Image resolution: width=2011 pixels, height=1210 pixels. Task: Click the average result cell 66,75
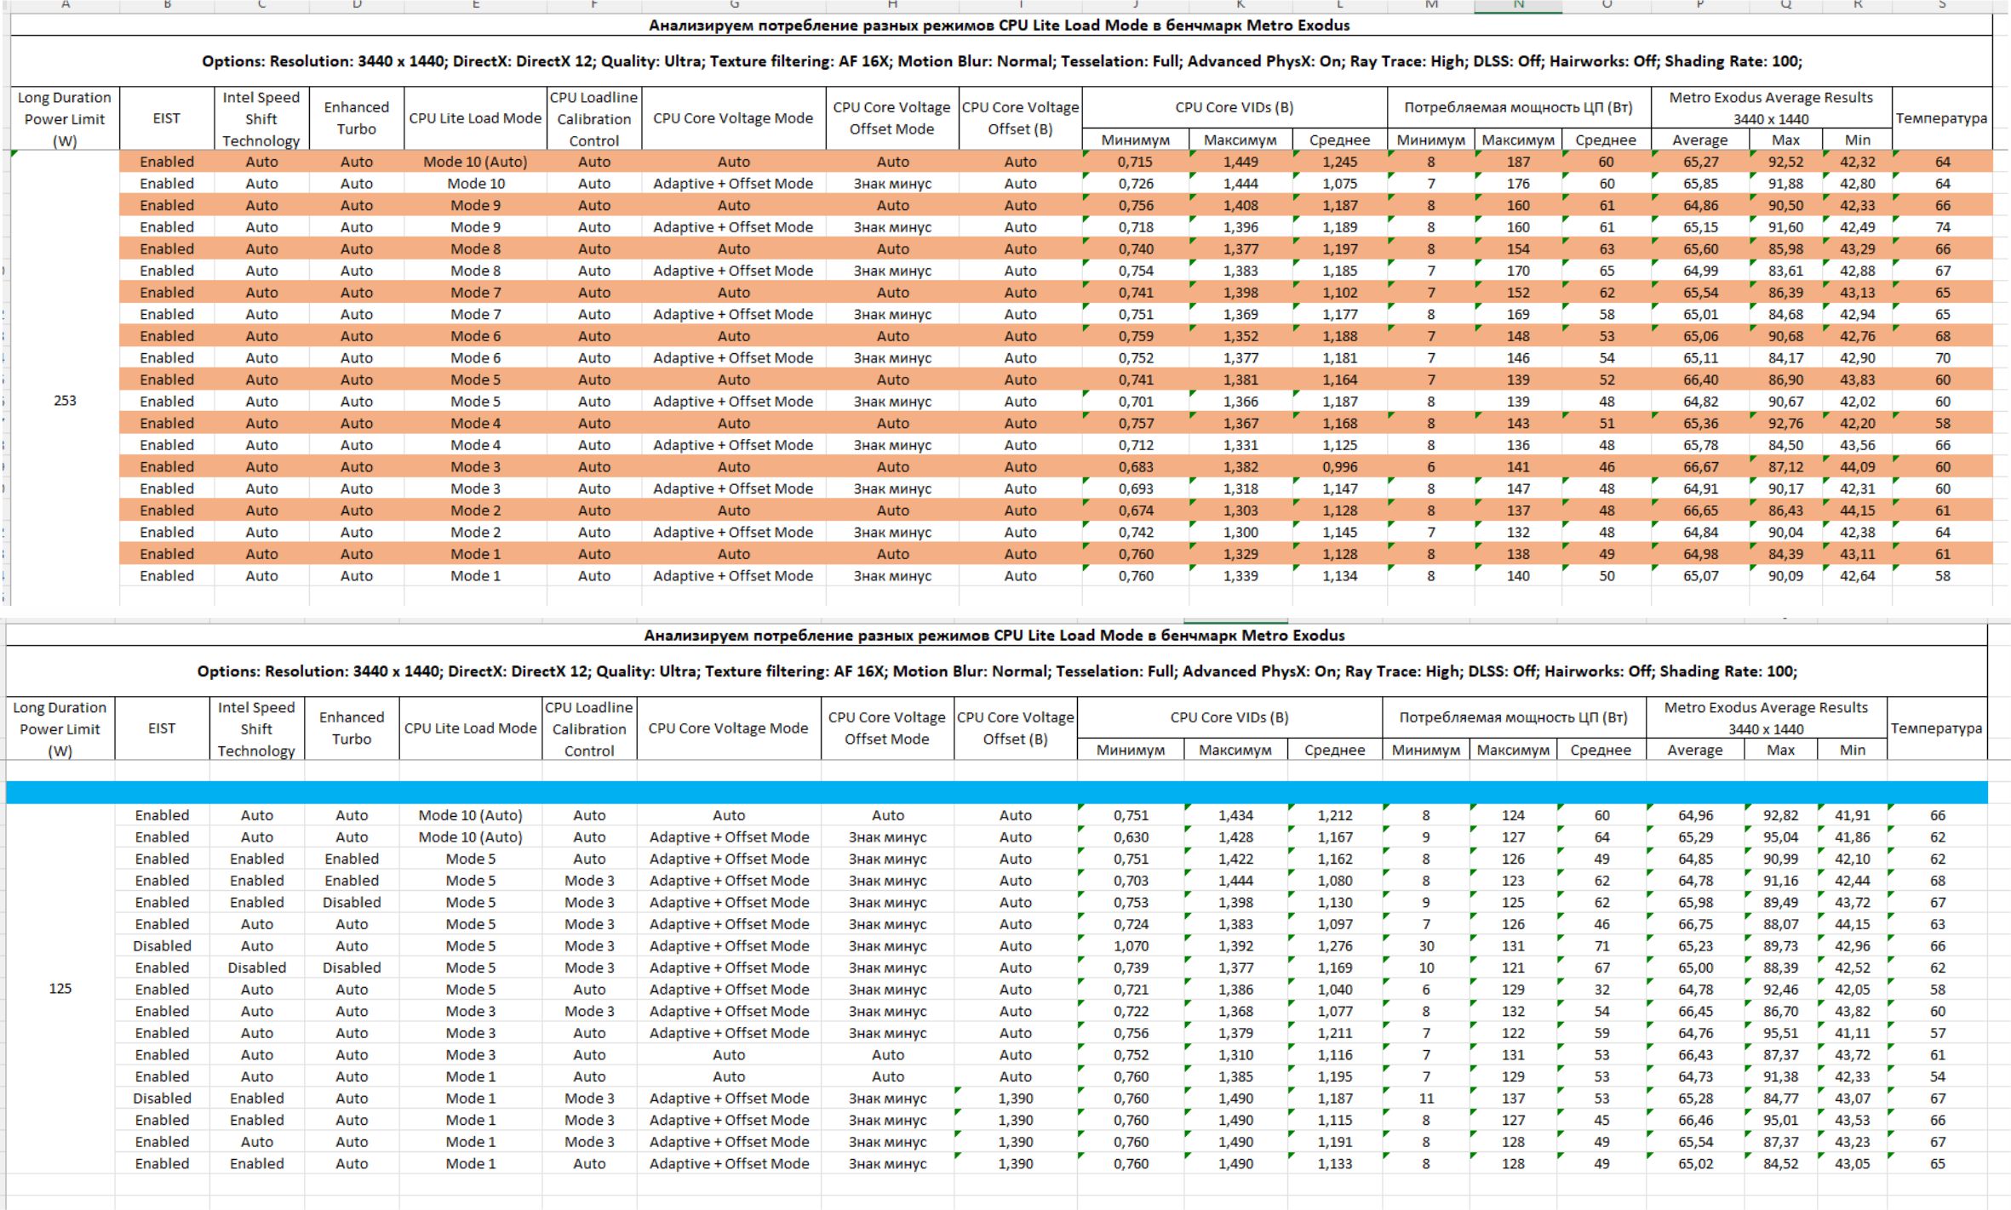point(1694,924)
